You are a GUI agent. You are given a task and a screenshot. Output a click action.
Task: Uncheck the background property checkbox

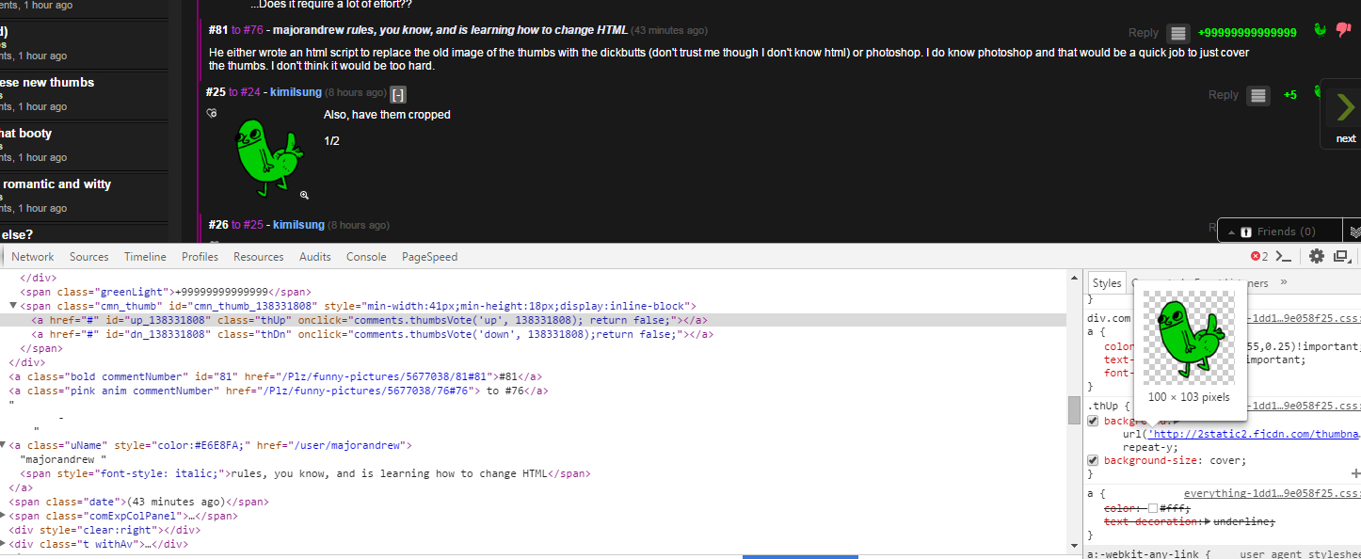[x=1093, y=421]
